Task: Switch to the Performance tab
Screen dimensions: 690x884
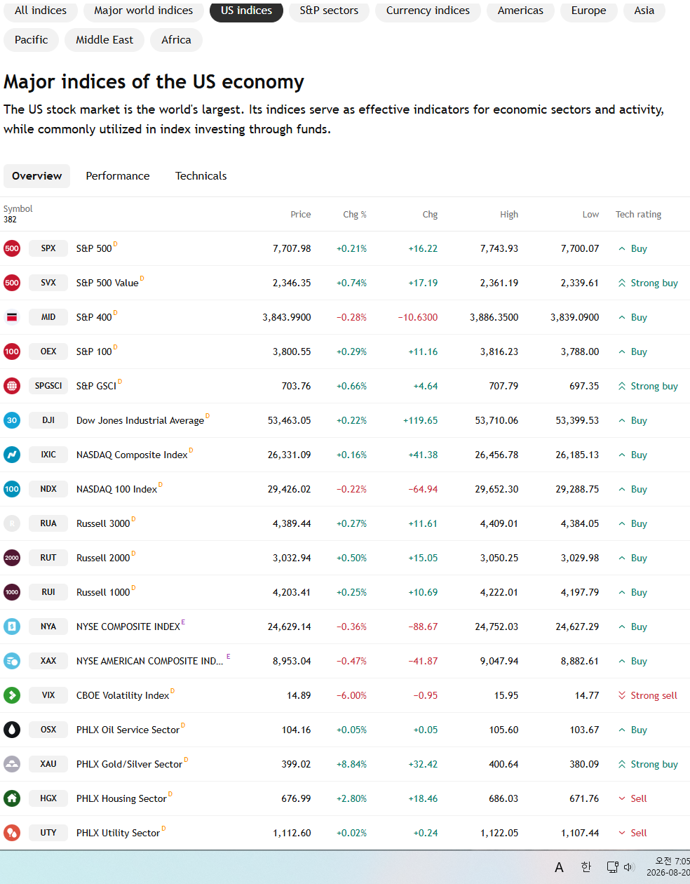Action: [x=118, y=176]
